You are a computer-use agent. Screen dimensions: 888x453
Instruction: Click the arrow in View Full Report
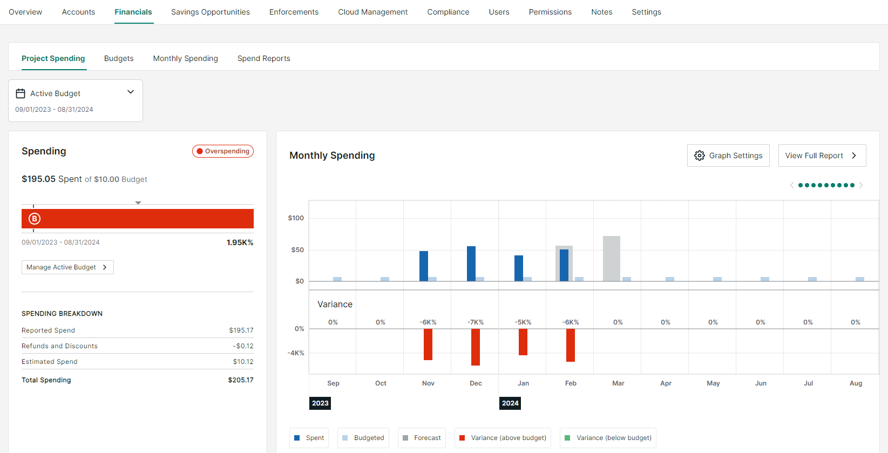point(854,155)
